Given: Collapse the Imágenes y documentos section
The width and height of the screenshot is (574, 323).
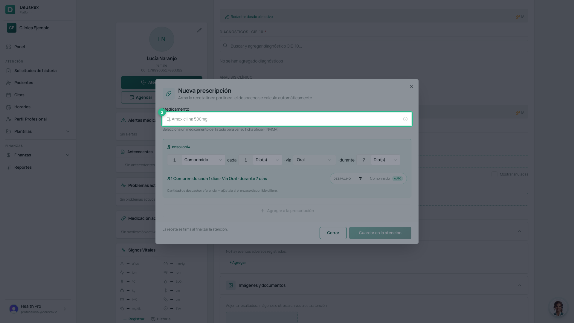Looking at the screenshot, I should [520, 285].
